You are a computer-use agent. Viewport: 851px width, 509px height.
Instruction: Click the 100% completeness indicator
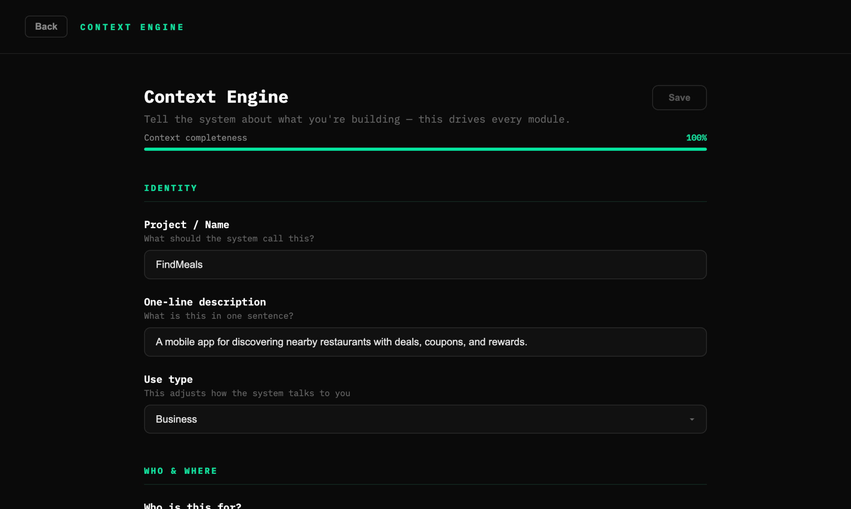(696, 138)
